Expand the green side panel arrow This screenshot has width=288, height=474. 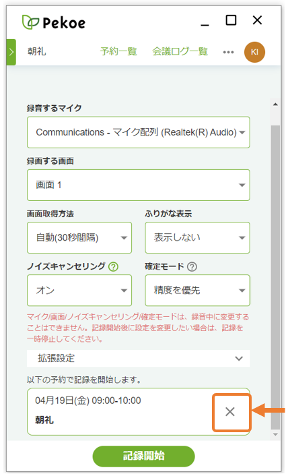coord(11,52)
